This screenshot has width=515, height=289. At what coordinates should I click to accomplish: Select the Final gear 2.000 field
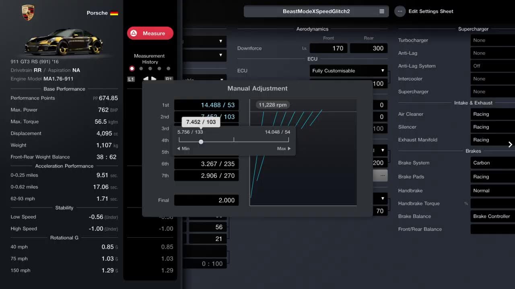(x=206, y=200)
